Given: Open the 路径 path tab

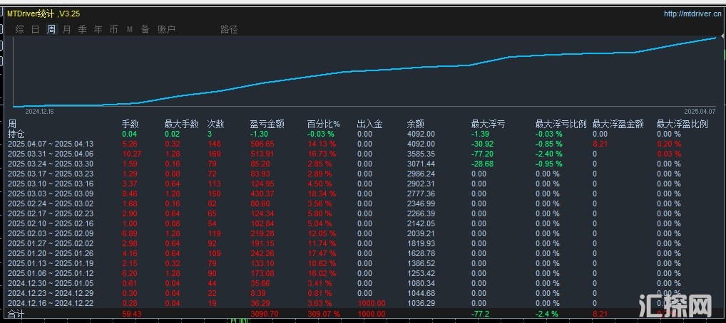Looking at the screenshot, I should [229, 30].
